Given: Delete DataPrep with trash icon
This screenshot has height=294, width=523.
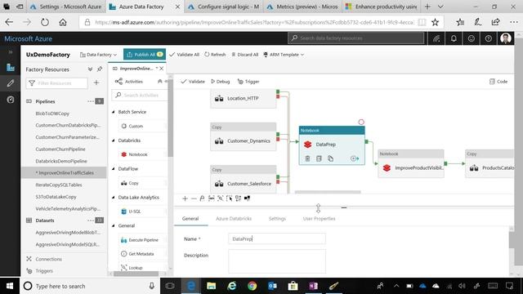Looking at the screenshot, I should click(x=307, y=158).
